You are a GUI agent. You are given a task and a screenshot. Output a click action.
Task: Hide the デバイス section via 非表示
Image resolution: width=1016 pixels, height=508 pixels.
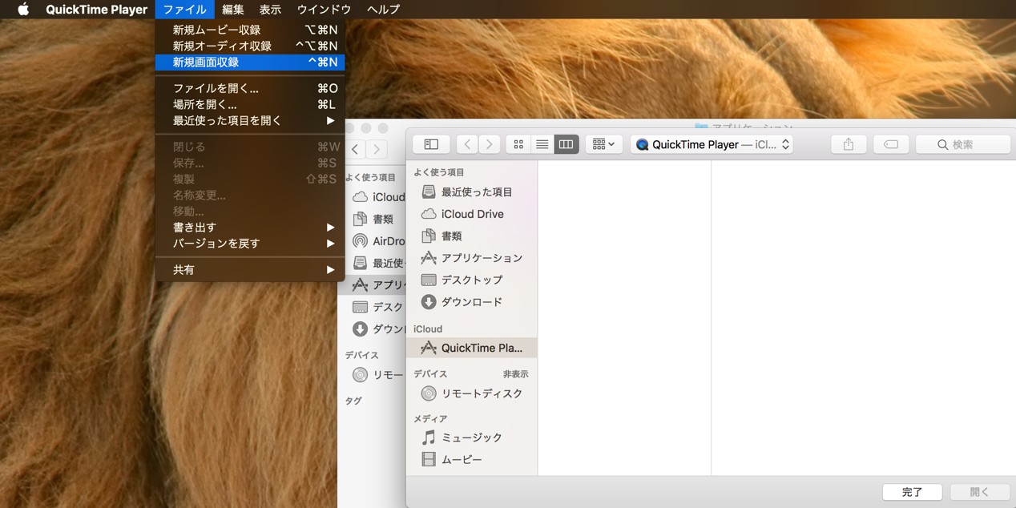click(515, 374)
